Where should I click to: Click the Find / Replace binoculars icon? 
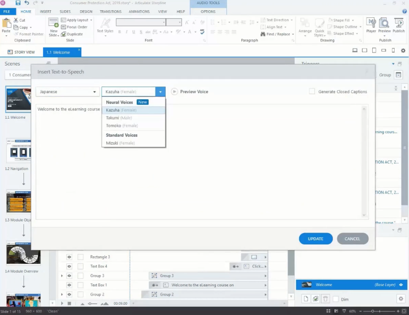coord(263,34)
